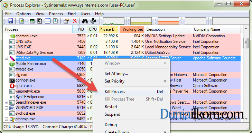Click the crosshair Find Window's Process icon
Image resolution: width=252 pixels, height=133 pixels.
pos(93,21)
